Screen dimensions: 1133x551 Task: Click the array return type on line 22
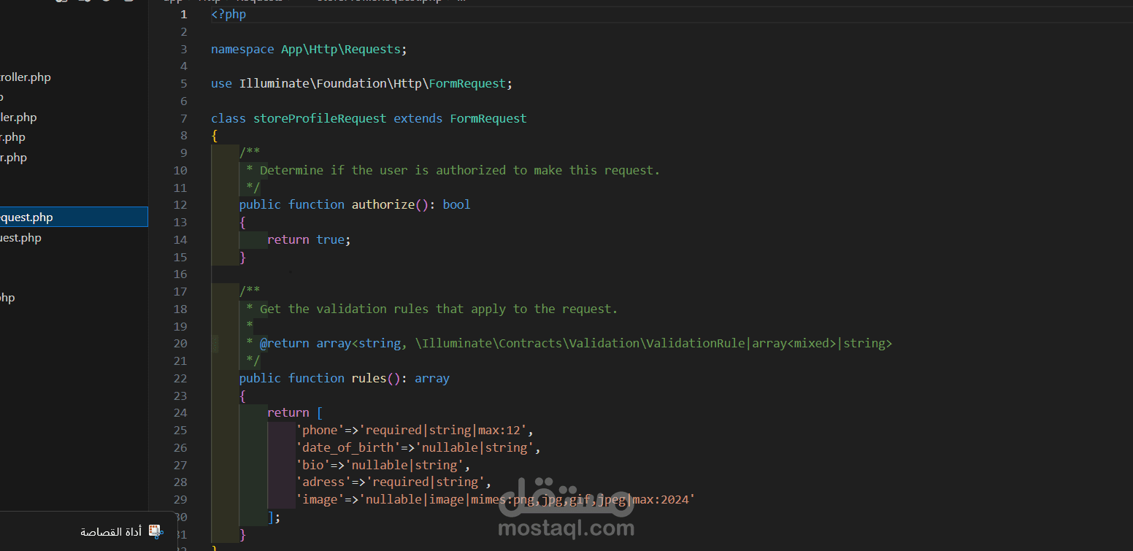tap(432, 379)
